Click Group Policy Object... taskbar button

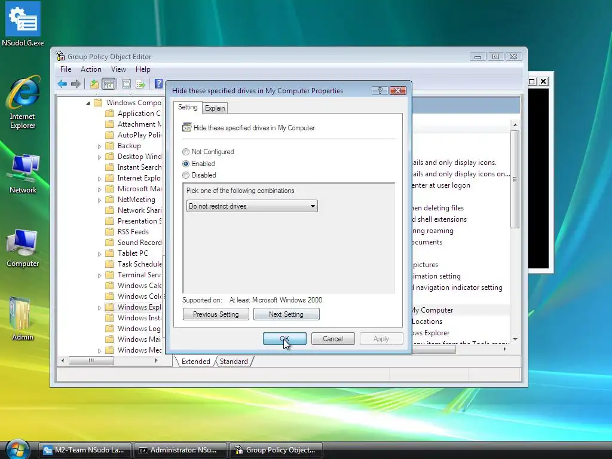click(276, 450)
